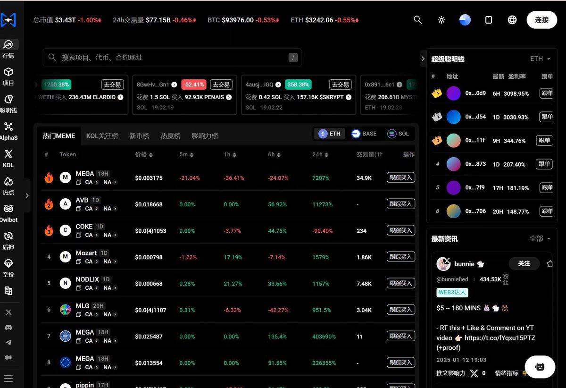
Task: Click the document icon below 空投
Action: (x=8, y=291)
